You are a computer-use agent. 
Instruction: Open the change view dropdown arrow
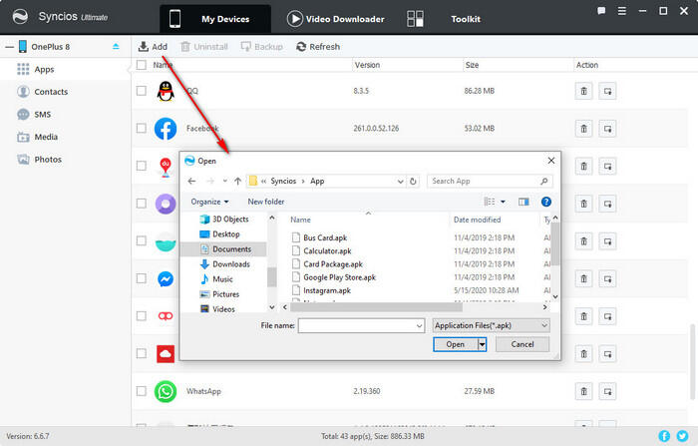[x=503, y=202]
